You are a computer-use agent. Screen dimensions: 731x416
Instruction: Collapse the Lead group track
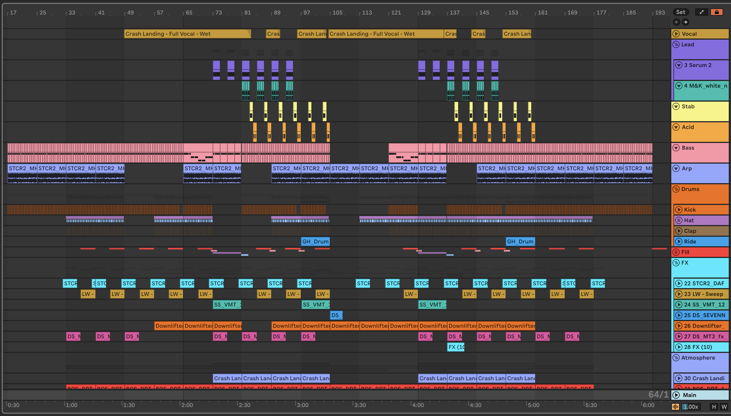[676, 45]
